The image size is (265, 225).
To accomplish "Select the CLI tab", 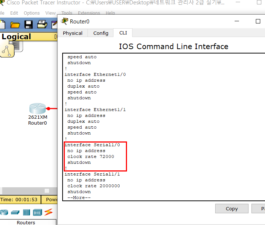I will point(123,33).
